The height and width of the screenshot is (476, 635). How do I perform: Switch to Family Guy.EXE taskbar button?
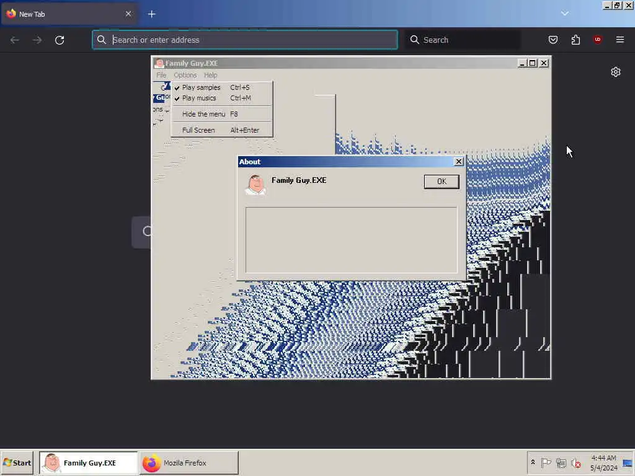pos(88,463)
